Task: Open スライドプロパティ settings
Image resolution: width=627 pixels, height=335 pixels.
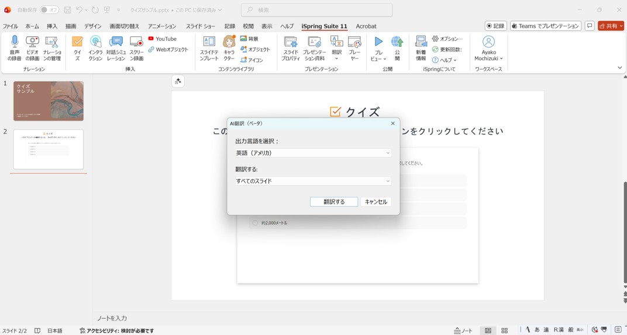Action: point(290,47)
